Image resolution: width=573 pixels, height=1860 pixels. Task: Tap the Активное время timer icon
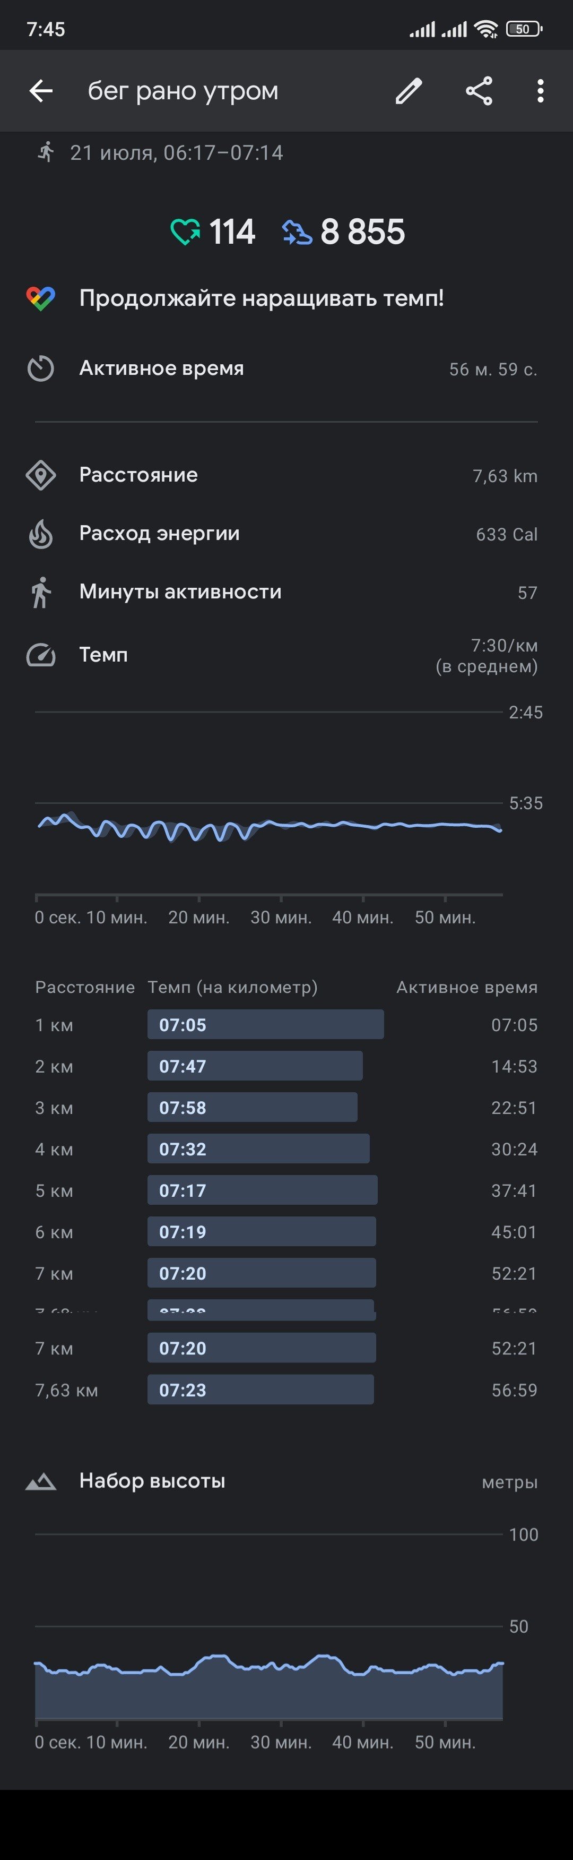point(40,368)
